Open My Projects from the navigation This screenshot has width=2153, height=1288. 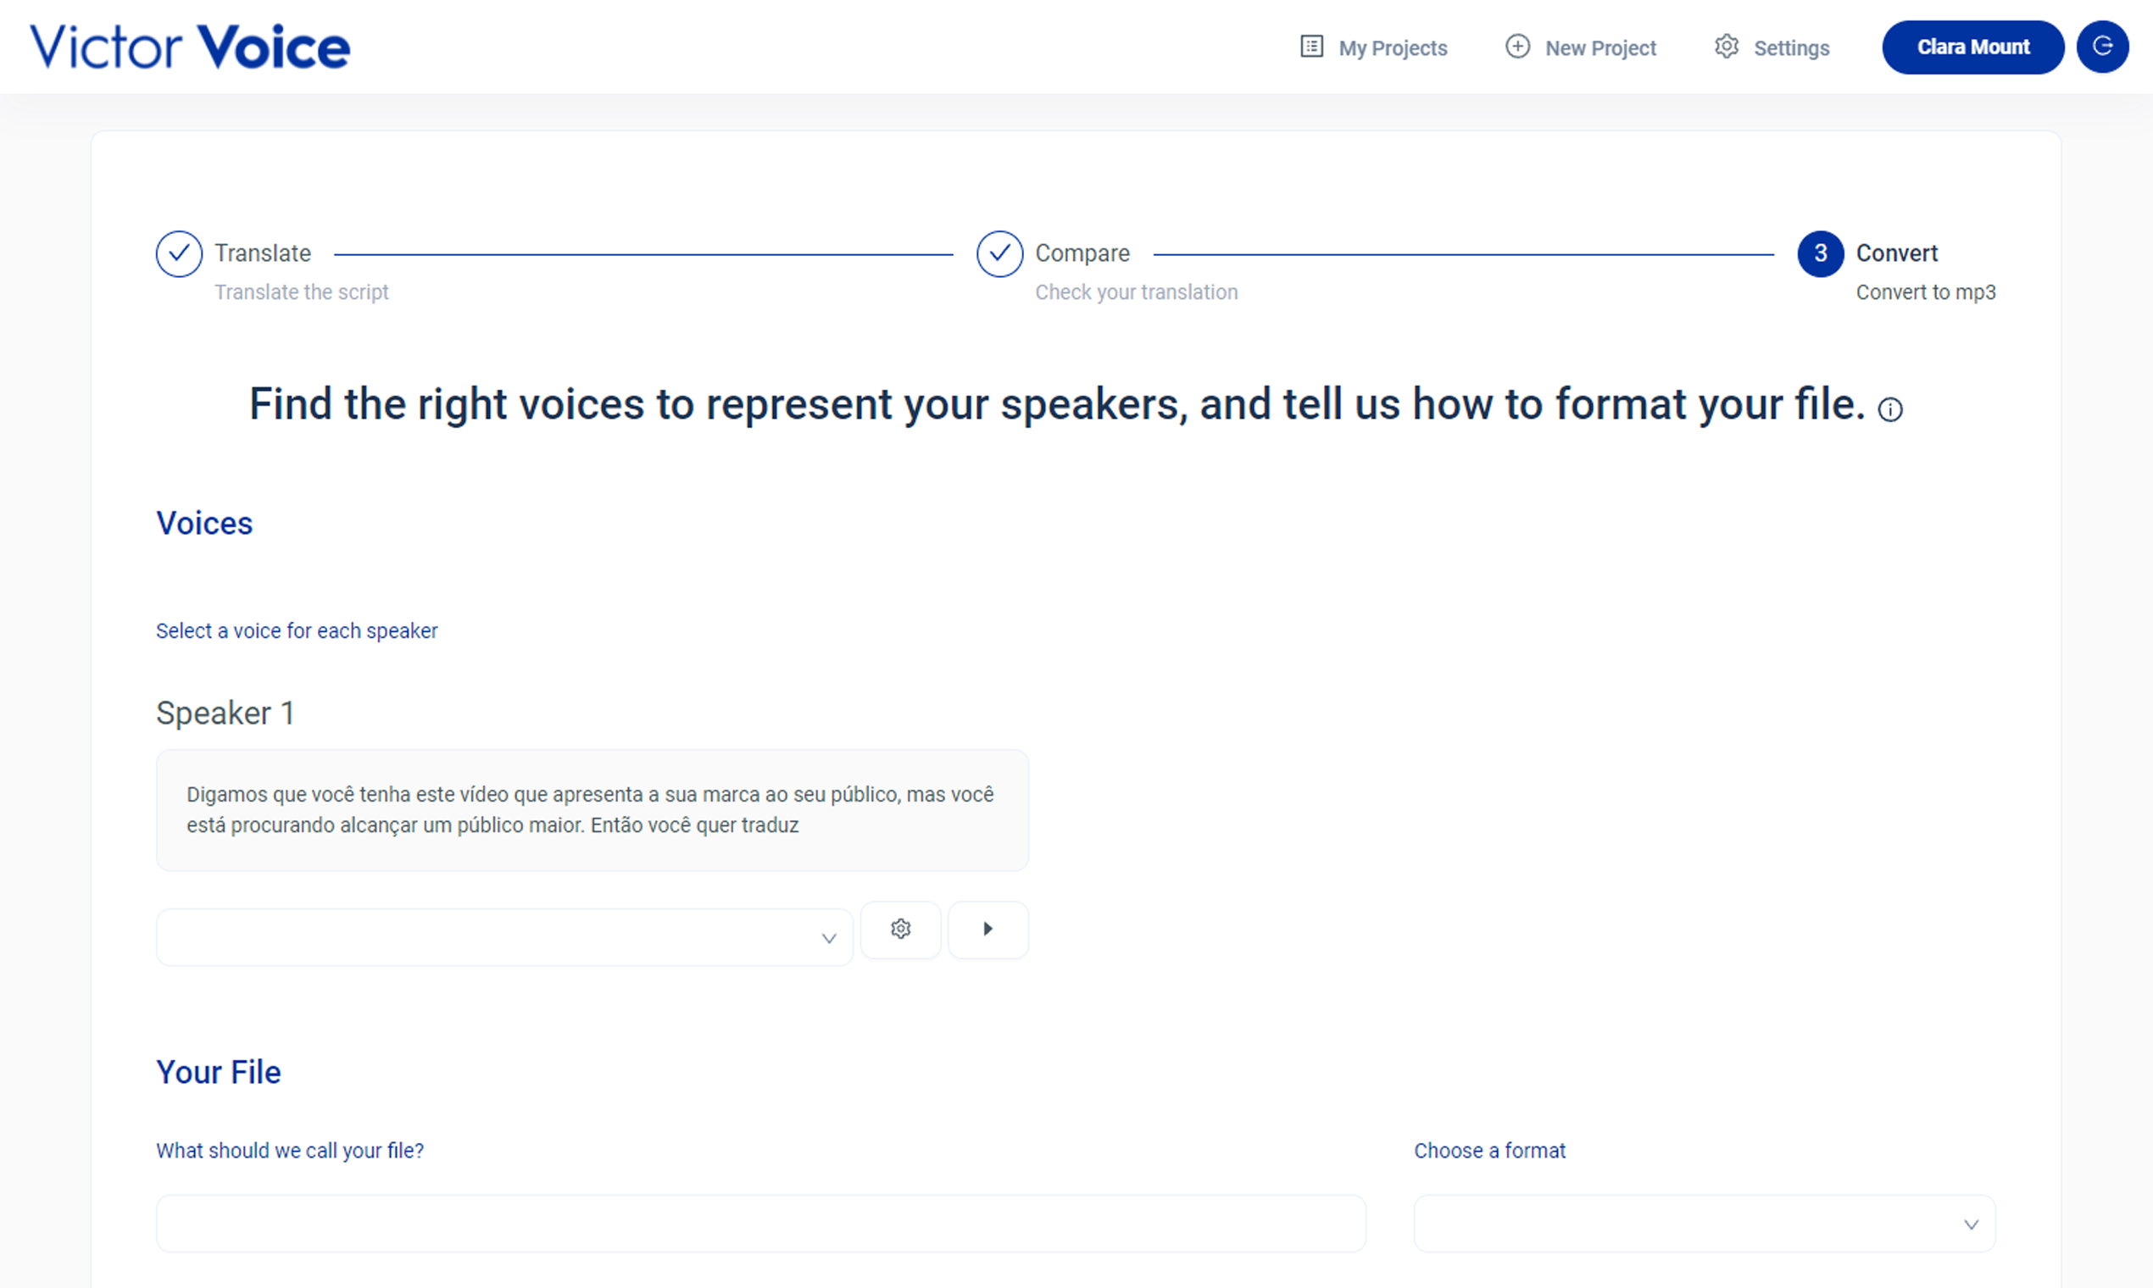pos(1392,47)
